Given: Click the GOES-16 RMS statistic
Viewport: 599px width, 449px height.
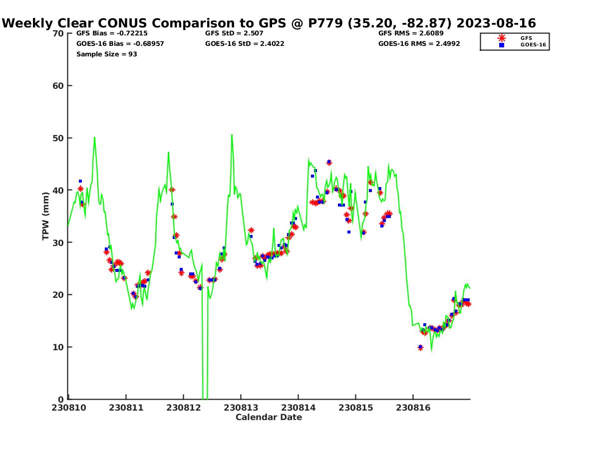Looking at the screenshot, I should pos(419,44).
